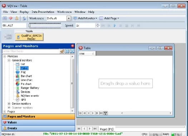Open the Workspace menu

pyautogui.click(x=64, y=12)
